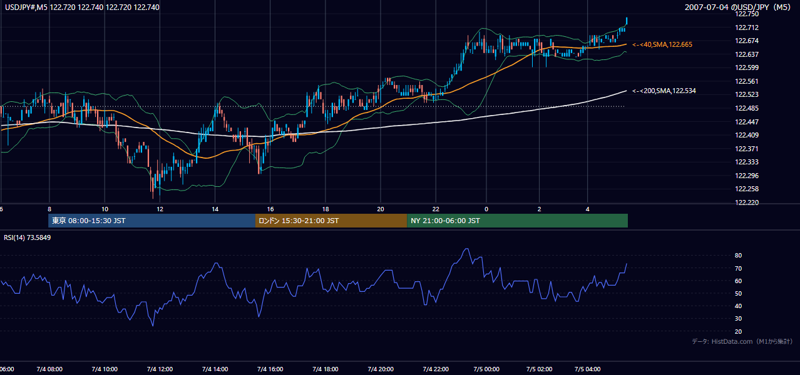This screenshot has width=800, height=375.
Task: Select the 200 SMA label 122.534
Action: [x=664, y=91]
